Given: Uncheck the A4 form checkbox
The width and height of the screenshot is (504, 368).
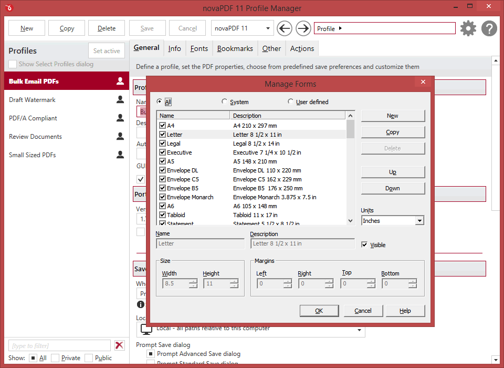Looking at the screenshot, I should click(x=162, y=126).
